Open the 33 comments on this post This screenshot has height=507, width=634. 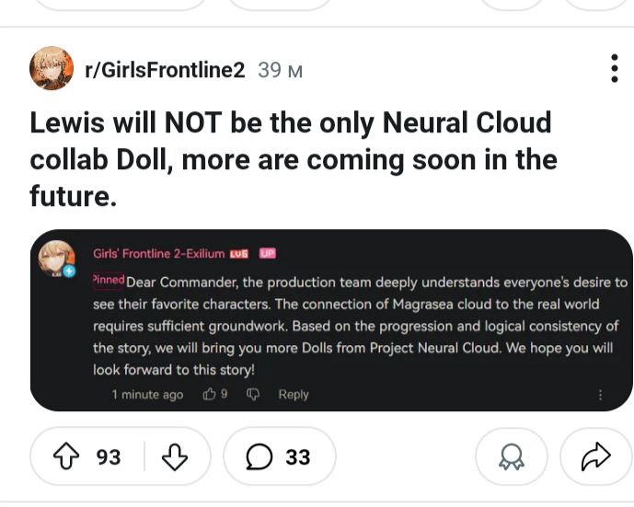(279, 456)
